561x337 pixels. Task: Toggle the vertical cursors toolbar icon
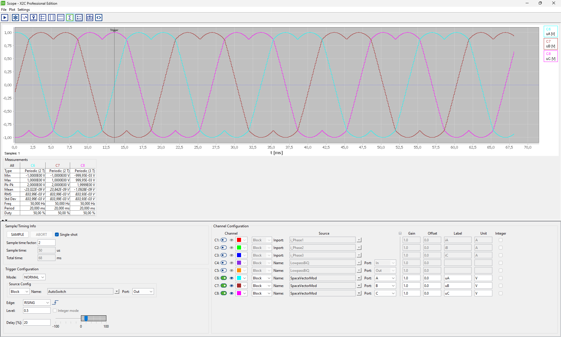point(52,18)
